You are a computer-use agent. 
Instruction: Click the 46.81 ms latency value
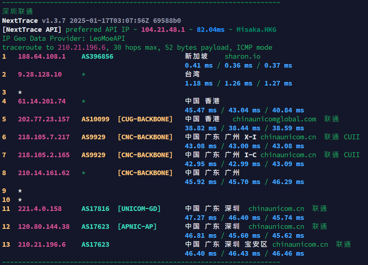click(201, 235)
